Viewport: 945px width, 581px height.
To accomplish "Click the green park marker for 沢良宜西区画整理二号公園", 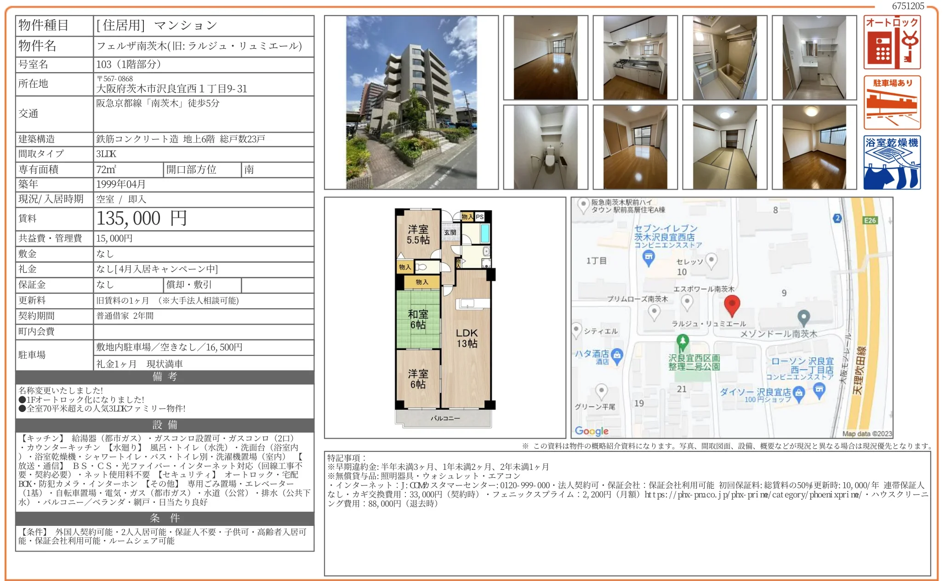I will [683, 342].
